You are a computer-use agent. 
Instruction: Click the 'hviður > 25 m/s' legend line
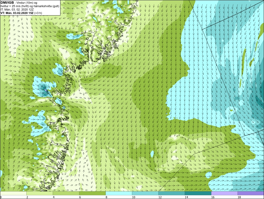tap(30, 6)
